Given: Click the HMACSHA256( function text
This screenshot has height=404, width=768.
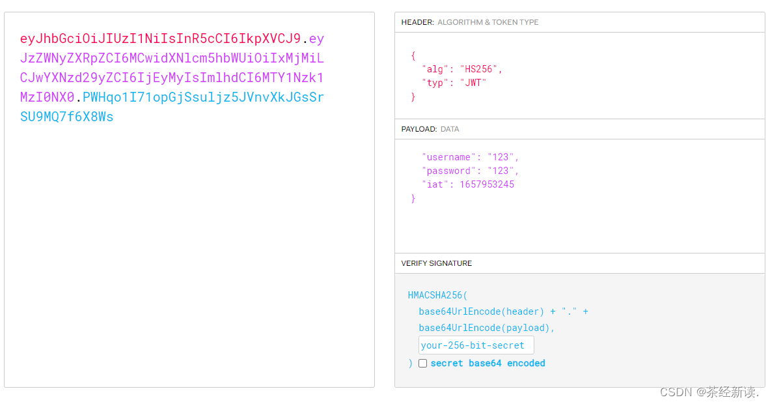Looking at the screenshot, I should [x=437, y=295].
